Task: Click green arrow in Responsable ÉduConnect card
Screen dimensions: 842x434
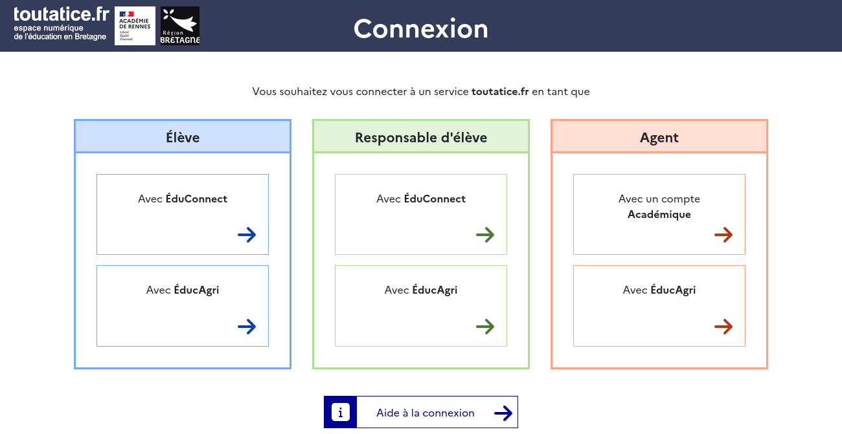Action: pyautogui.click(x=485, y=235)
